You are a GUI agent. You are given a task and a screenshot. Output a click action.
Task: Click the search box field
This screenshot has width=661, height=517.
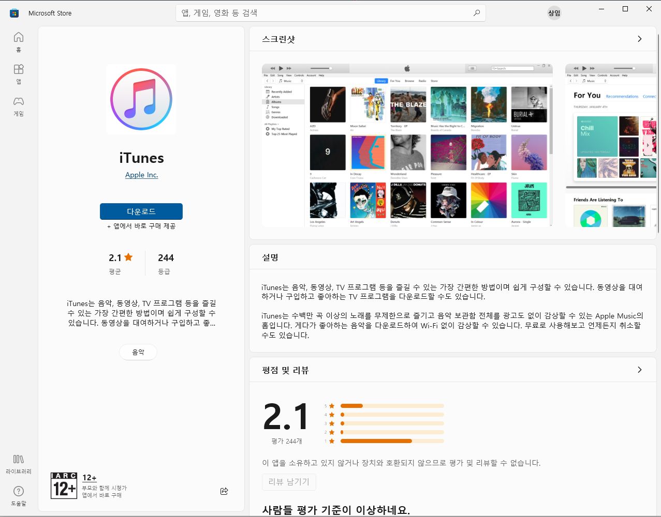coord(330,13)
